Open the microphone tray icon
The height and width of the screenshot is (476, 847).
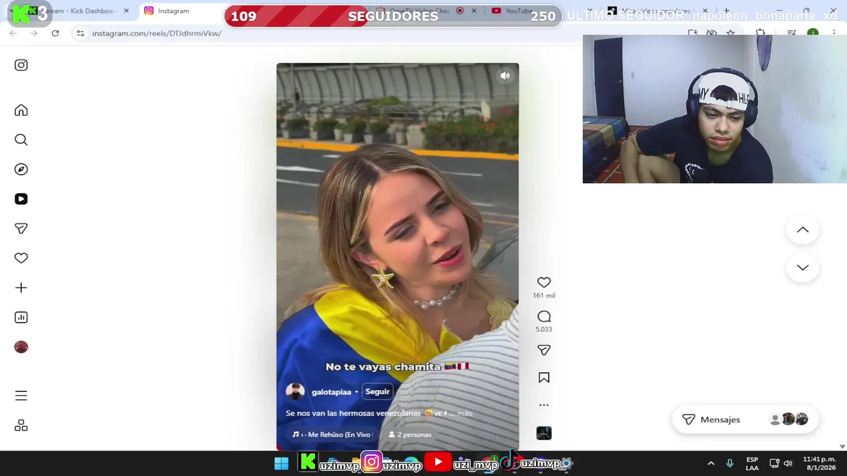pos(730,463)
